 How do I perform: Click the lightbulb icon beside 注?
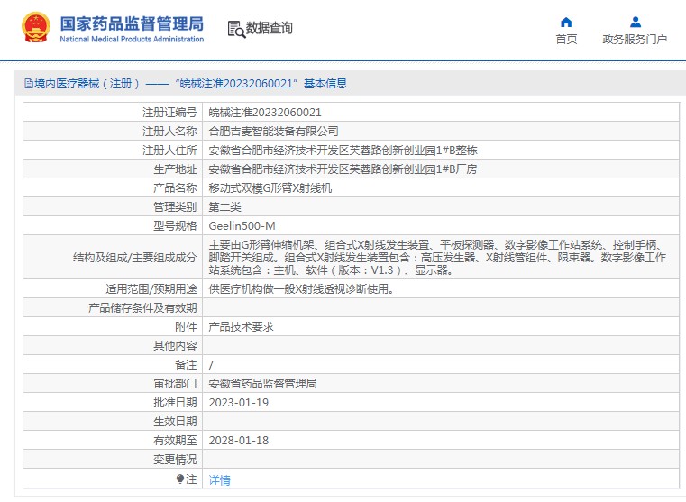click(180, 479)
